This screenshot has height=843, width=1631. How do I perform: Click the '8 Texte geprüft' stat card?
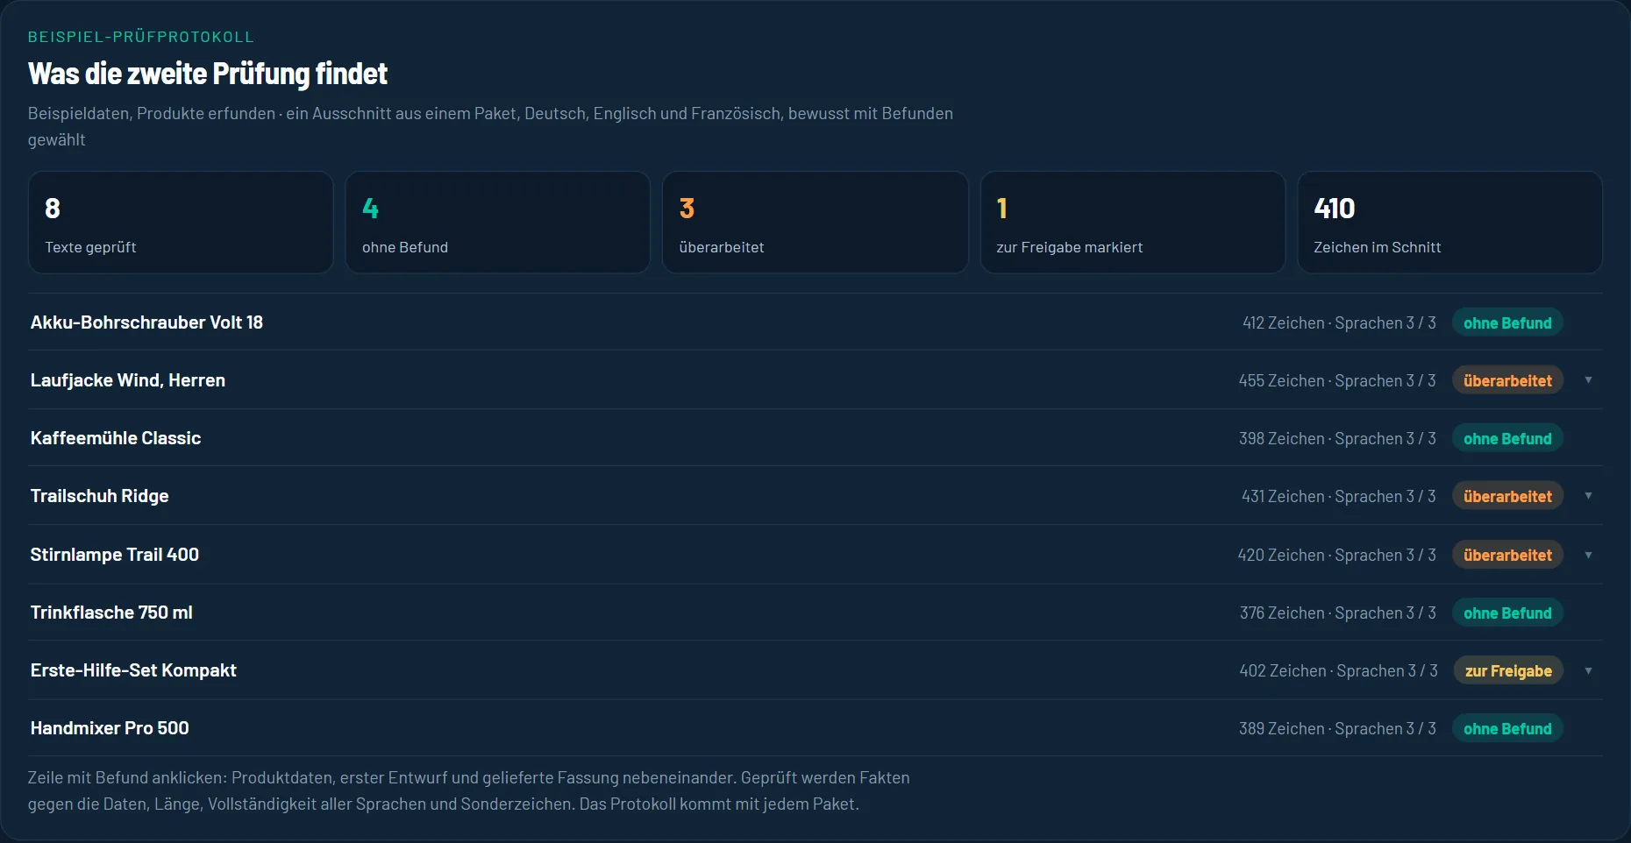pos(181,223)
